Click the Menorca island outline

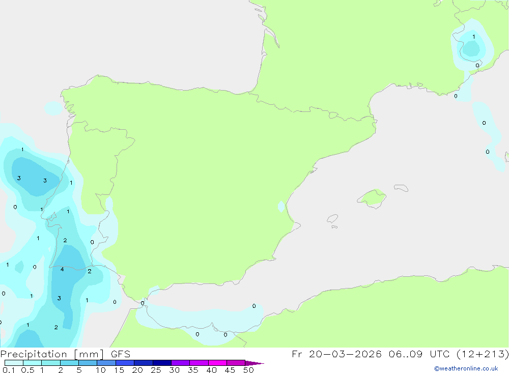pyautogui.click(x=401, y=188)
